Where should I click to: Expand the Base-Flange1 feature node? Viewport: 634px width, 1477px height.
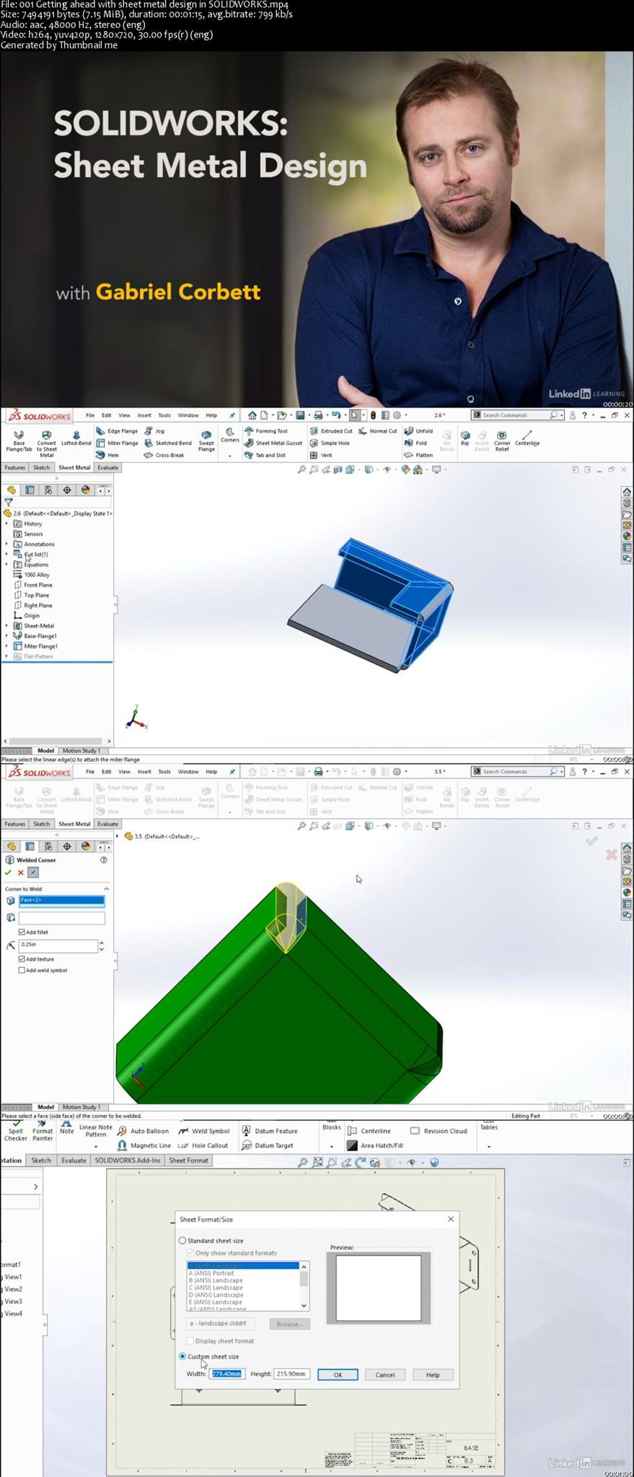coord(6,635)
